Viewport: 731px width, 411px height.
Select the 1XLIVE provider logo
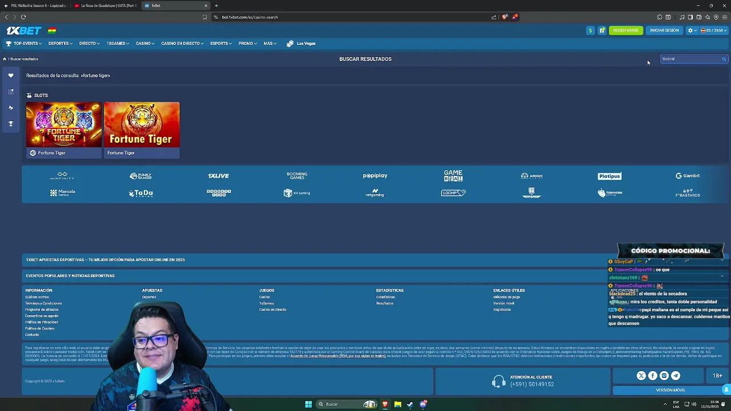click(x=219, y=176)
